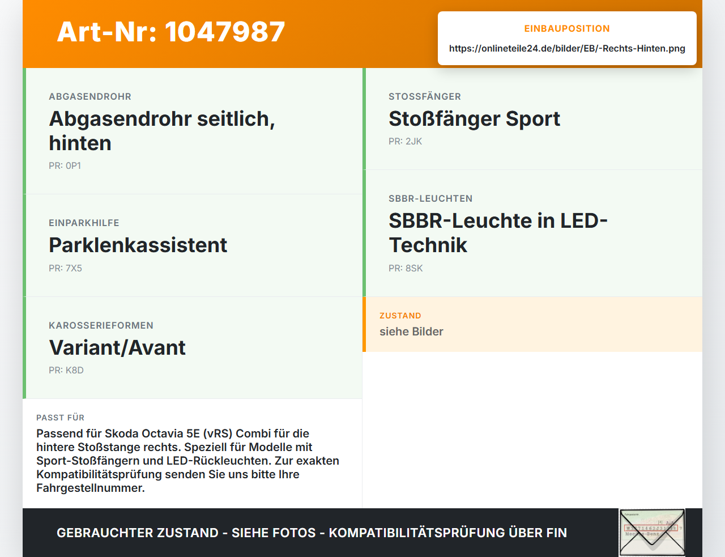Click the Passt für compatibility description text

click(x=188, y=461)
